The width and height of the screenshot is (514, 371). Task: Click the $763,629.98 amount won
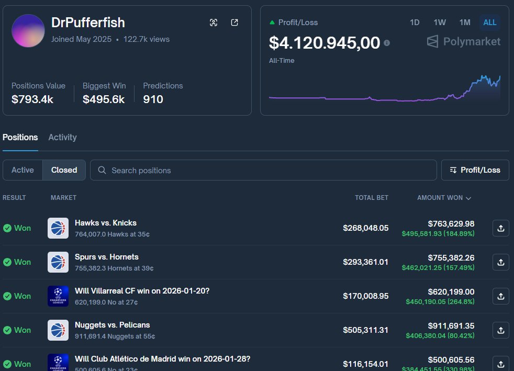[x=451, y=224]
